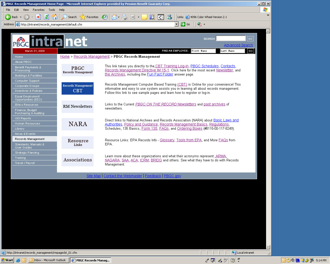
Task: Open dropdown next to address bar tool icon
Action: tap(204, 24)
